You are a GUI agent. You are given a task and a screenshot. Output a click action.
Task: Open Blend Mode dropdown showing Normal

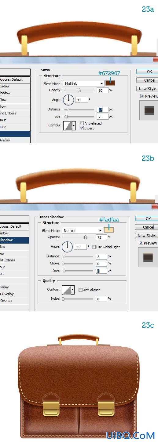(x=83, y=230)
